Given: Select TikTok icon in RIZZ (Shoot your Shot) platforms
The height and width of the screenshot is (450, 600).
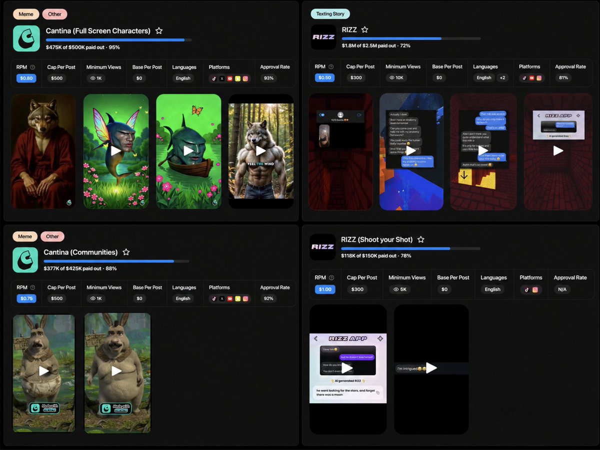Looking at the screenshot, I should [x=527, y=290].
